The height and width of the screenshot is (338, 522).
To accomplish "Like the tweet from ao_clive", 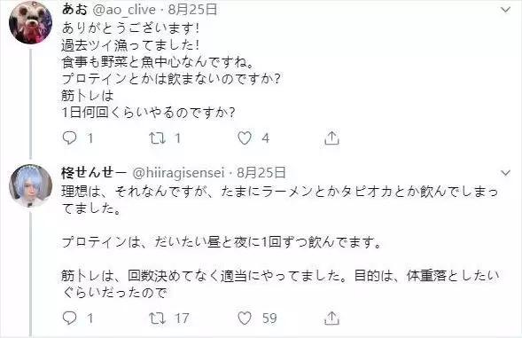I will (x=245, y=138).
